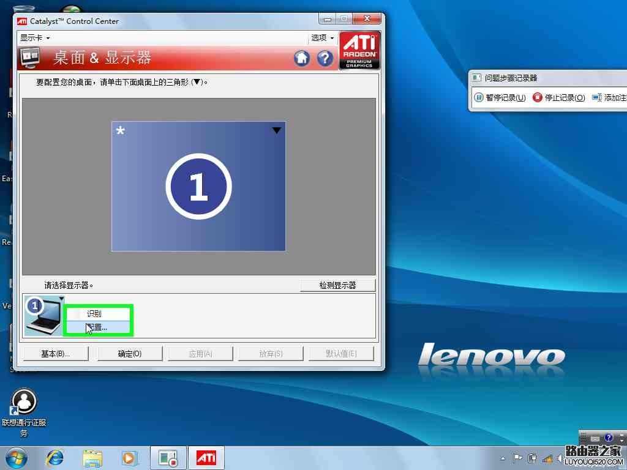Viewport: 627px width, 470px height.
Task: Open the 显示卡 dropdown menu
Action: point(34,37)
